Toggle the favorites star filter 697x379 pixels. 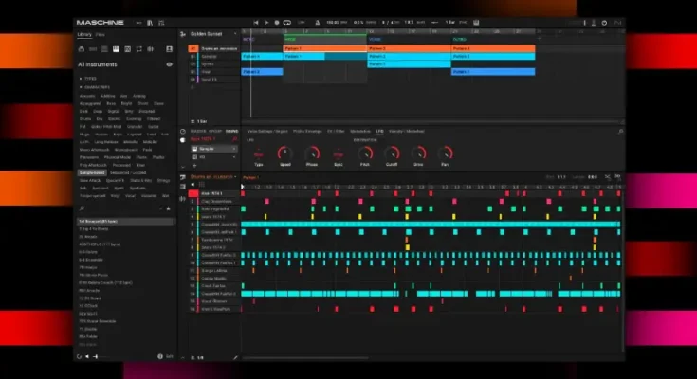click(170, 207)
